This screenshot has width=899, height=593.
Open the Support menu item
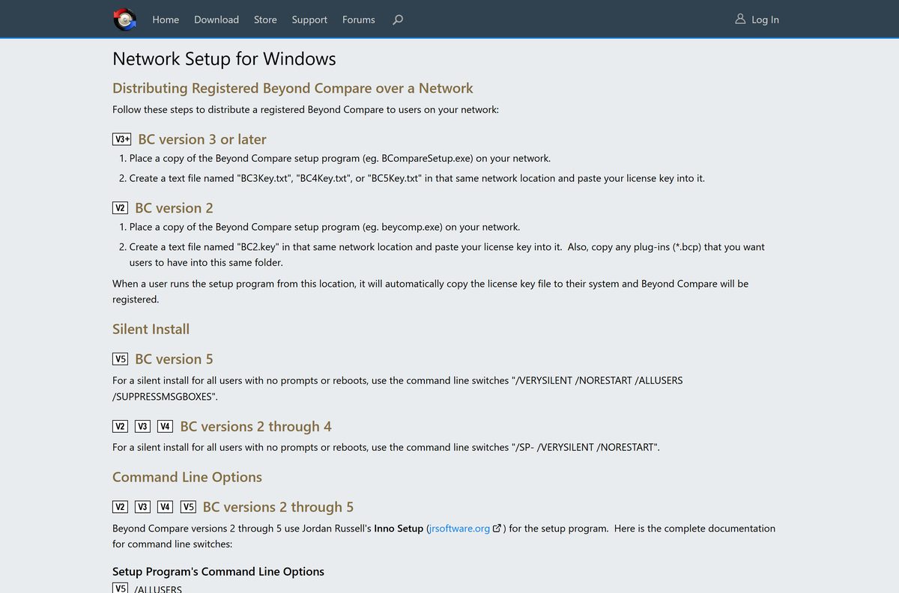pyautogui.click(x=309, y=19)
